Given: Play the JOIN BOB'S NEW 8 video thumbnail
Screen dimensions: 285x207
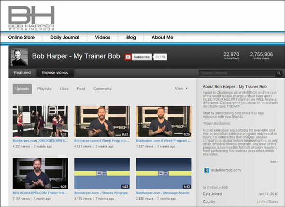Looking at the screenshot, I should pyautogui.click(x=41, y=121).
